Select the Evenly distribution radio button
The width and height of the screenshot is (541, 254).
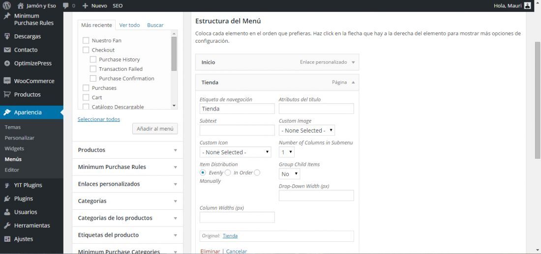point(203,172)
